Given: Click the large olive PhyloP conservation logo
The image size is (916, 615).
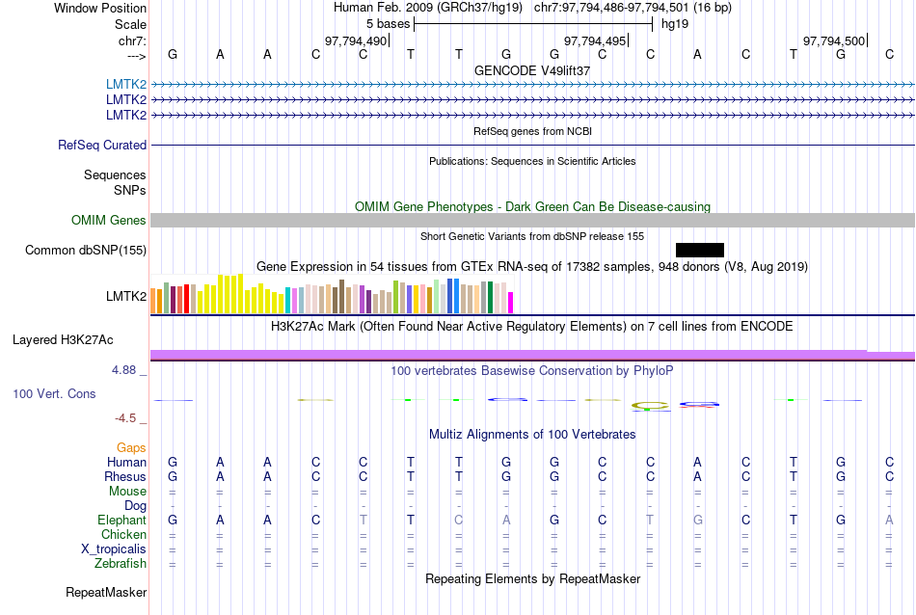Looking at the screenshot, I should coord(650,405).
